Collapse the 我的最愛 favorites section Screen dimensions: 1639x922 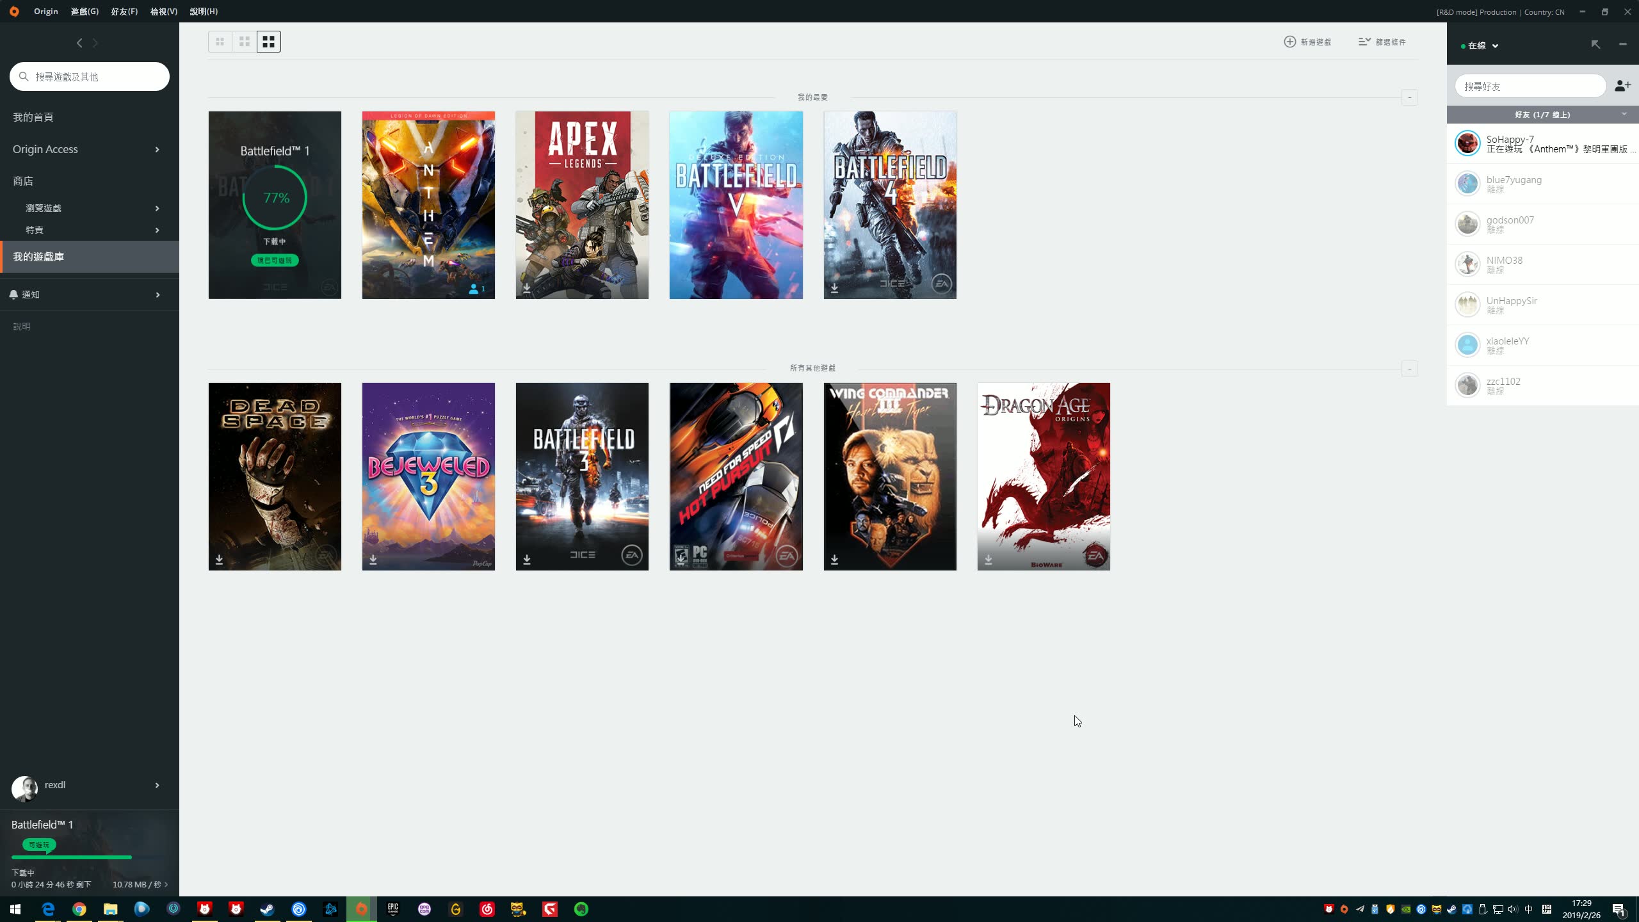1409,97
